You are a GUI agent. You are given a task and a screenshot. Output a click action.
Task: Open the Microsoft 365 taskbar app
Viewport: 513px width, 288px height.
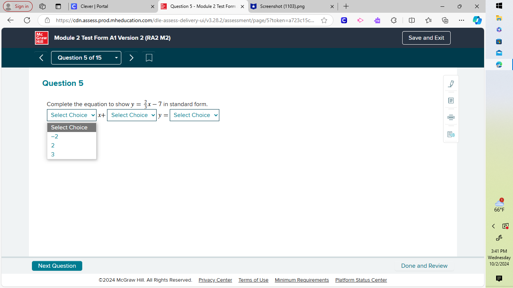499,30
